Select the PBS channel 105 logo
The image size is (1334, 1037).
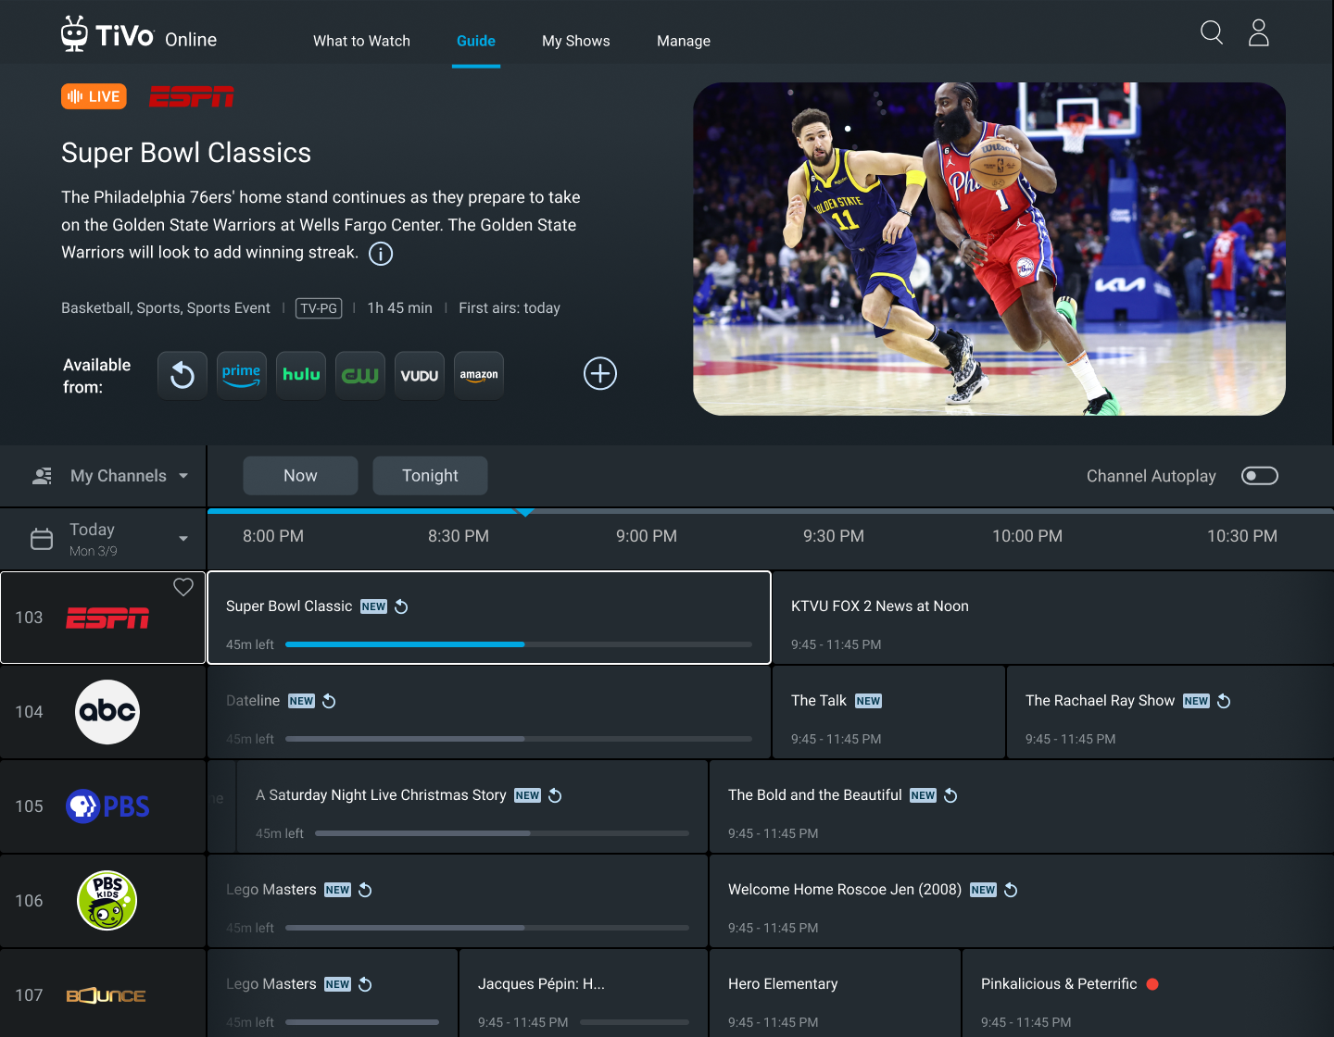107,806
